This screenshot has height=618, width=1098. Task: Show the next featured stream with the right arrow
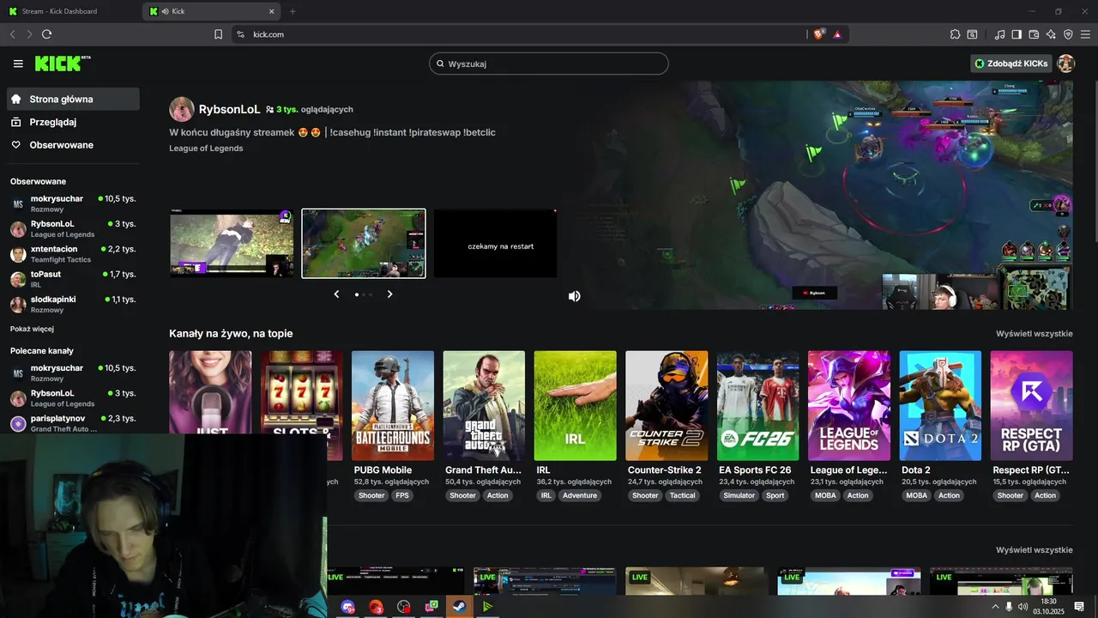tap(389, 294)
